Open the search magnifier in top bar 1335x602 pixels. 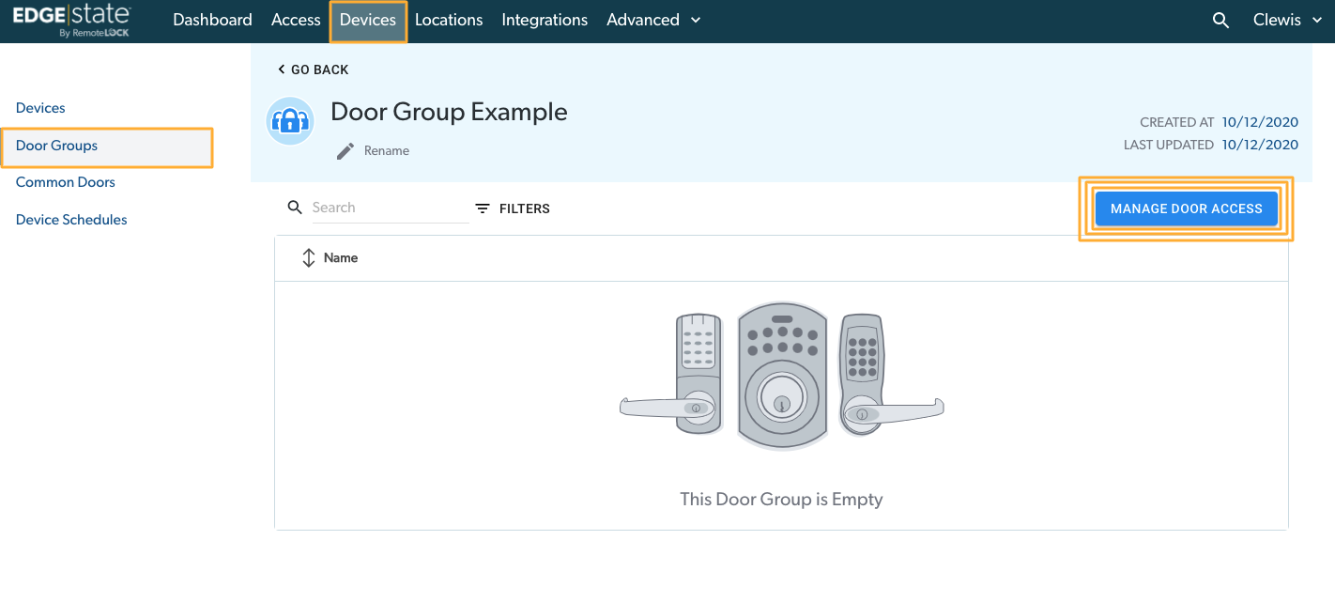click(x=1220, y=21)
